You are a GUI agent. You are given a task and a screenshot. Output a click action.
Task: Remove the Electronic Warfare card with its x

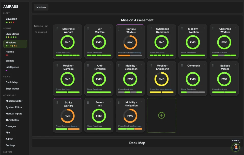79,28
